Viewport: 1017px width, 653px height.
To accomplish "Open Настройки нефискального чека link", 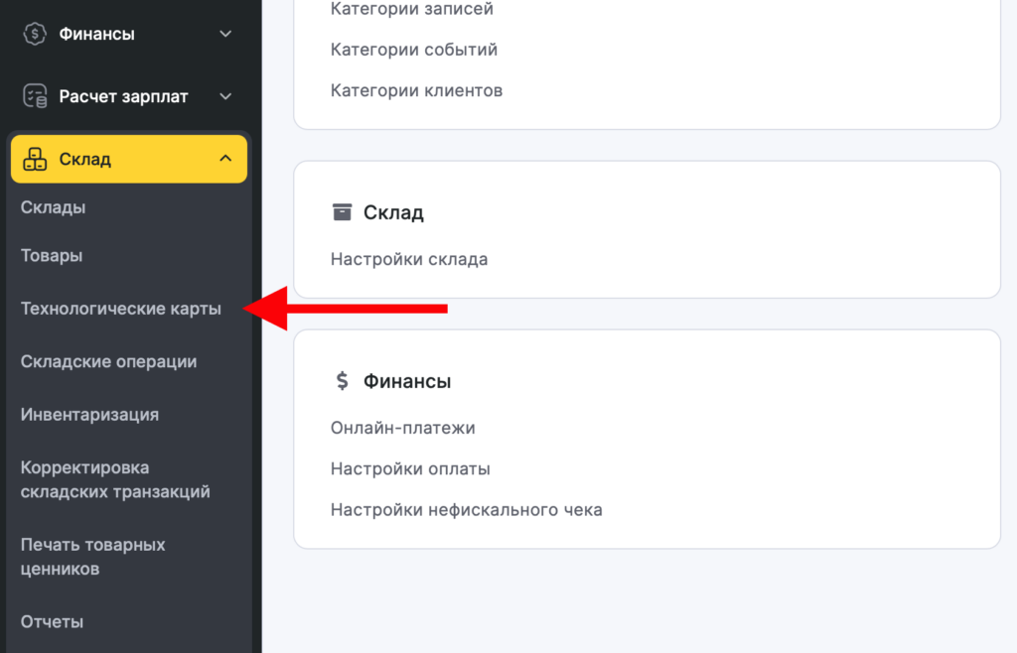I will click(466, 510).
